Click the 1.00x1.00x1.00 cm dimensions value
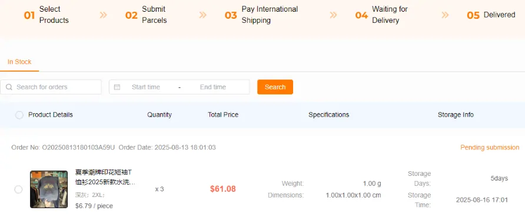Screen dimensions: 525x214 [x=353, y=195]
